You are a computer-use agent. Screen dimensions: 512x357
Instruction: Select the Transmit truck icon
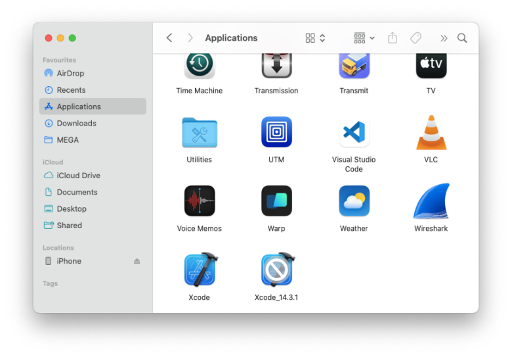[x=354, y=66]
